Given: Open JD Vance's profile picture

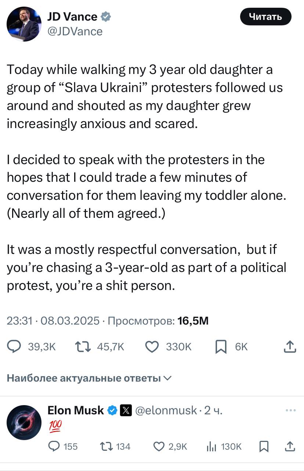Looking at the screenshot, I should pos(24,24).
